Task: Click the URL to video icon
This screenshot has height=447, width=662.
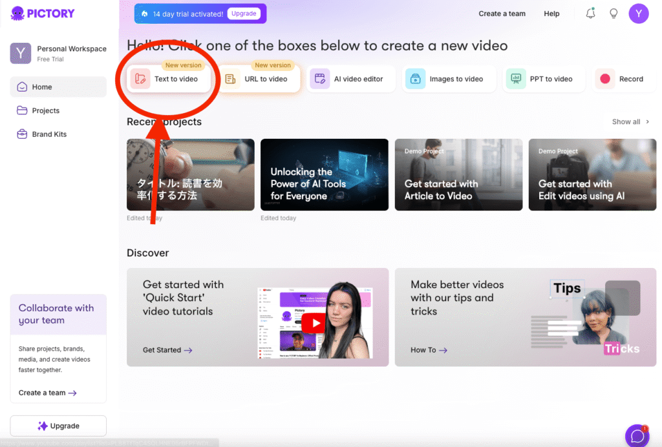Action: pos(230,79)
